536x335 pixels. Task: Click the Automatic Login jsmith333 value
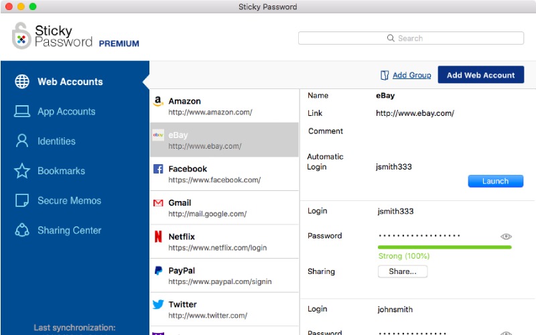click(x=394, y=167)
